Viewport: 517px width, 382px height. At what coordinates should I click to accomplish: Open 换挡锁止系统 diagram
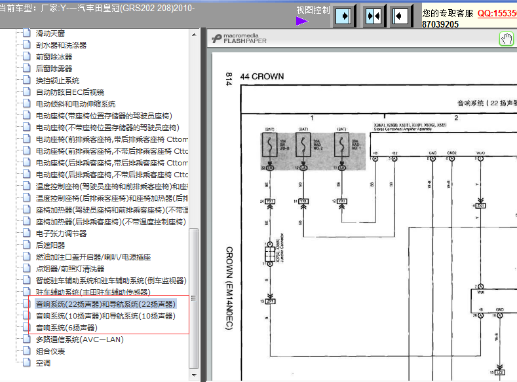coord(58,80)
